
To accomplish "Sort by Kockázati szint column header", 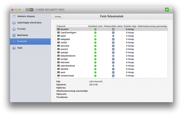I will (95, 26).
